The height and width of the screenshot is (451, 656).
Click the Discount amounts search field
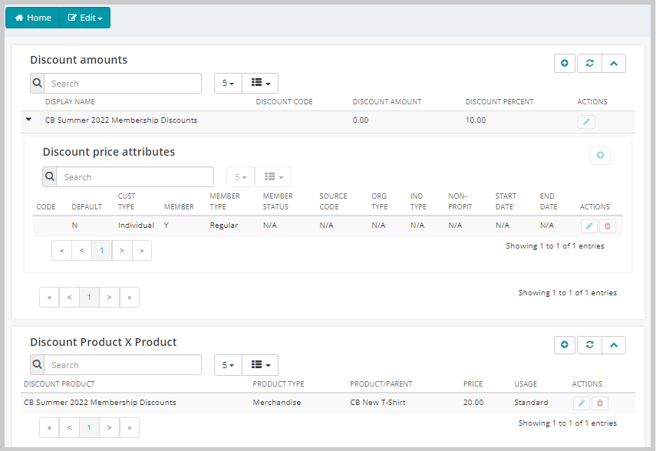pos(123,84)
